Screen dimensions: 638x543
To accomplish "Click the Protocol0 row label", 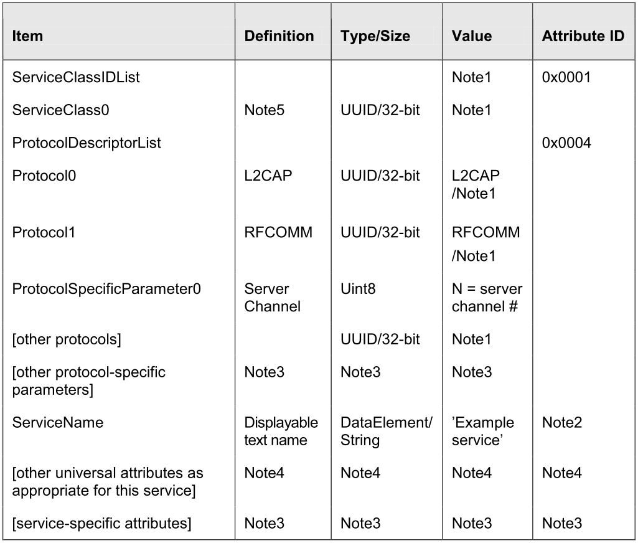I will coord(44,176).
